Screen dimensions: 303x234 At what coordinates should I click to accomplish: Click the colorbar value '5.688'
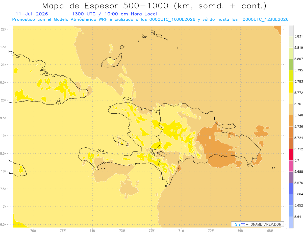pyautogui.click(x=299, y=172)
